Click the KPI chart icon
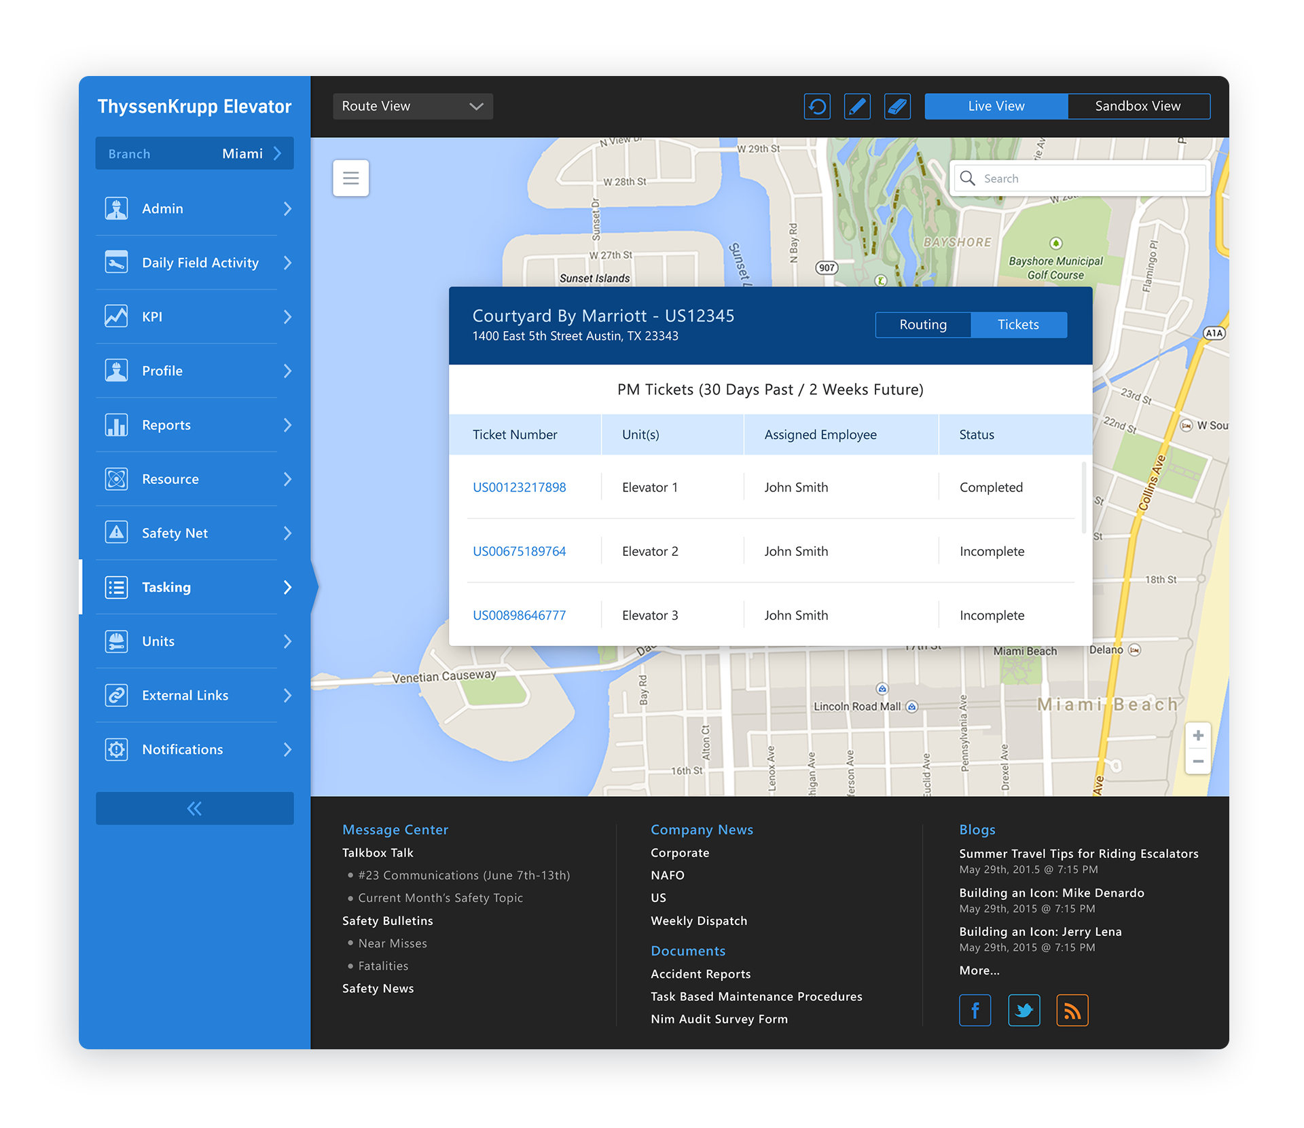This screenshot has height=1128, width=1304. (116, 316)
